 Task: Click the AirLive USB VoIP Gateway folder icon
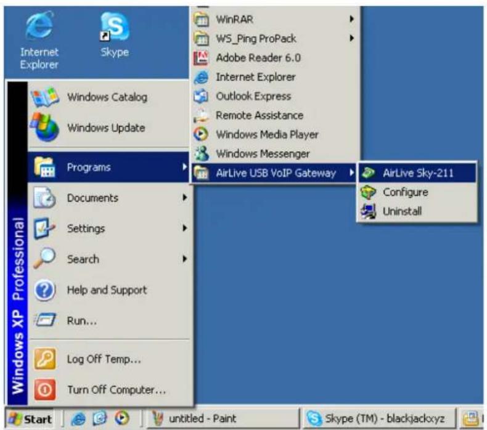tap(201, 173)
